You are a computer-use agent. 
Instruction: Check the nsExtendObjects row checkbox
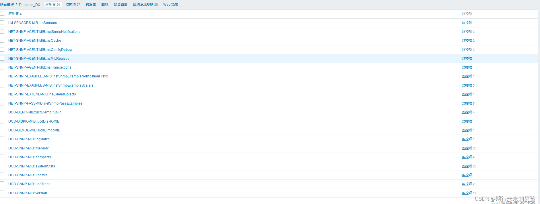pyautogui.click(x=2, y=94)
